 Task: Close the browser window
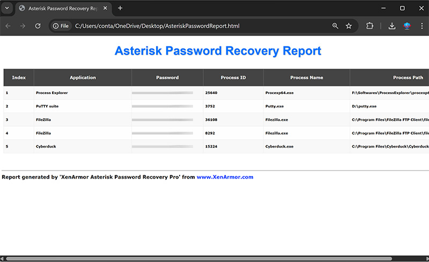421,8
